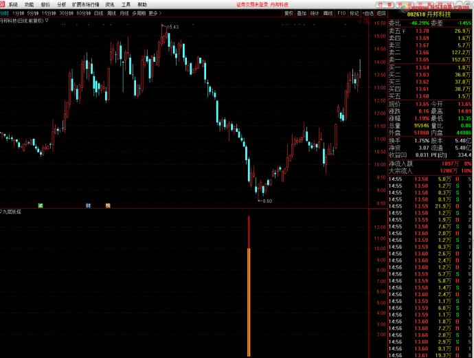The height and width of the screenshot is (358, 474).
Task: Expand the chart title dropdown triangle
Action: pyautogui.click(x=47, y=21)
